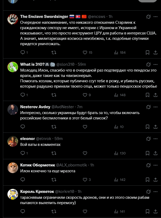Click Grok icon on Котик Обормотик's tweet

click(x=148, y=165)
